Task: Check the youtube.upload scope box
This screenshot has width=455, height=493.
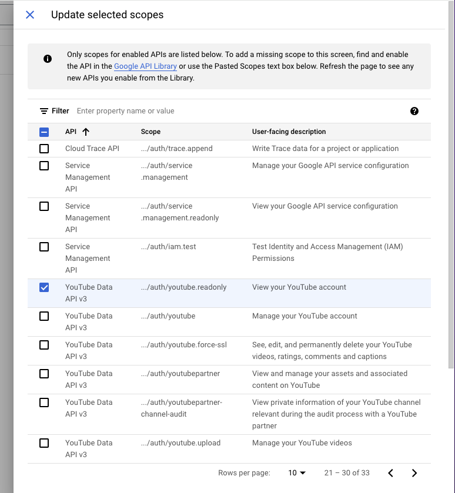Action: pyautogui.click(x=44, y=443)
